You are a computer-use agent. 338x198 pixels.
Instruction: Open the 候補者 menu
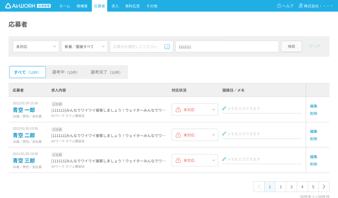tap(82, 6)
